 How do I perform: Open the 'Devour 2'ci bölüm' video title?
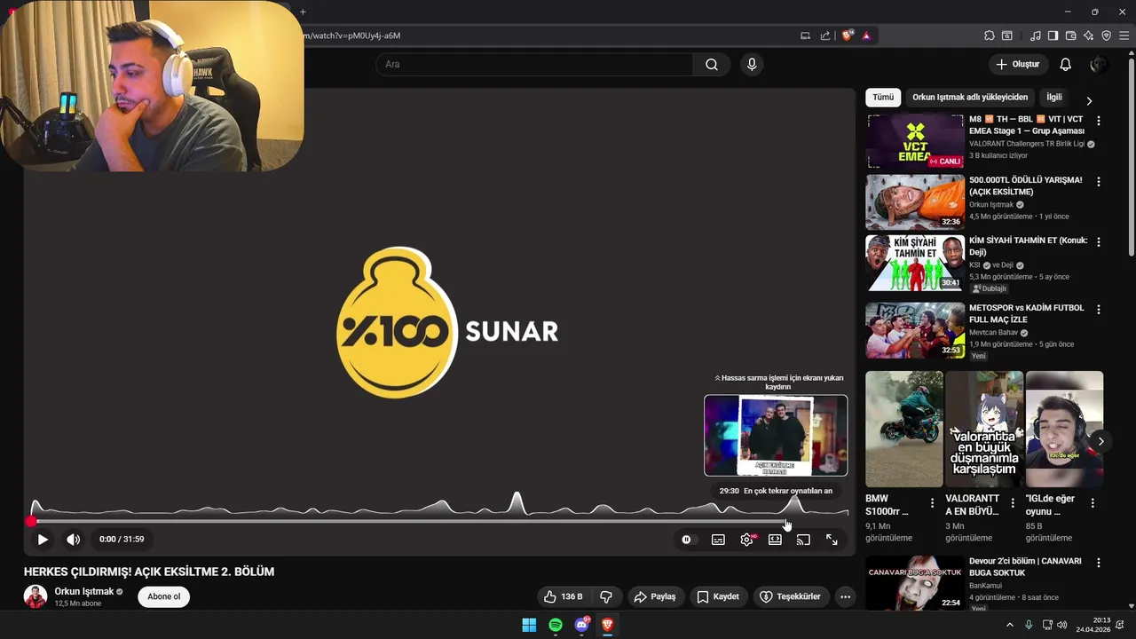pyautogui.click(x=1025, y=567)
